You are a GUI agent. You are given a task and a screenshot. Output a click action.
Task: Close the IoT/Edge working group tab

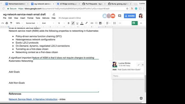[x=79, y=4]
